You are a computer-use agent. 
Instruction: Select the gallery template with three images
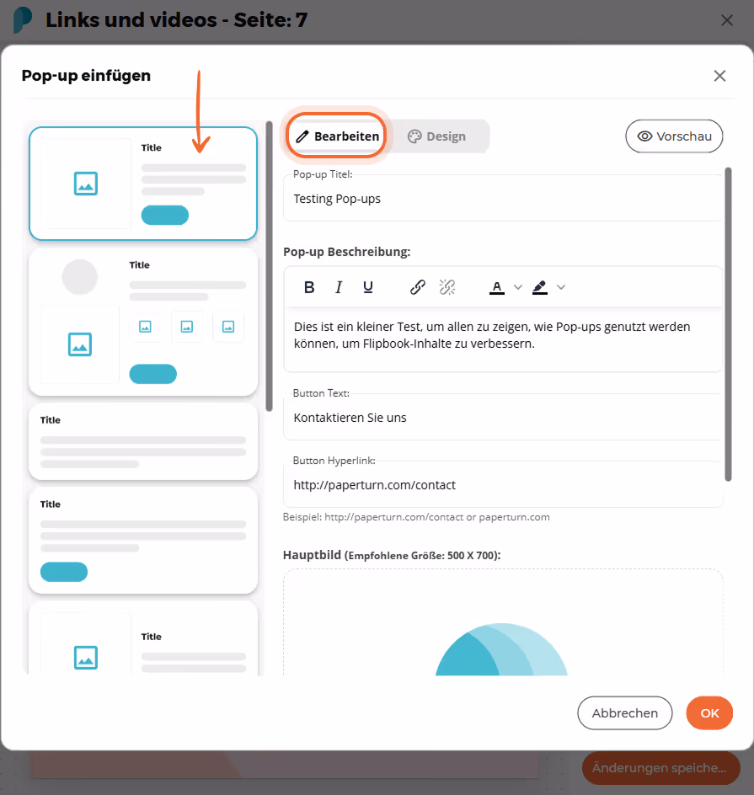coord(143,323)
